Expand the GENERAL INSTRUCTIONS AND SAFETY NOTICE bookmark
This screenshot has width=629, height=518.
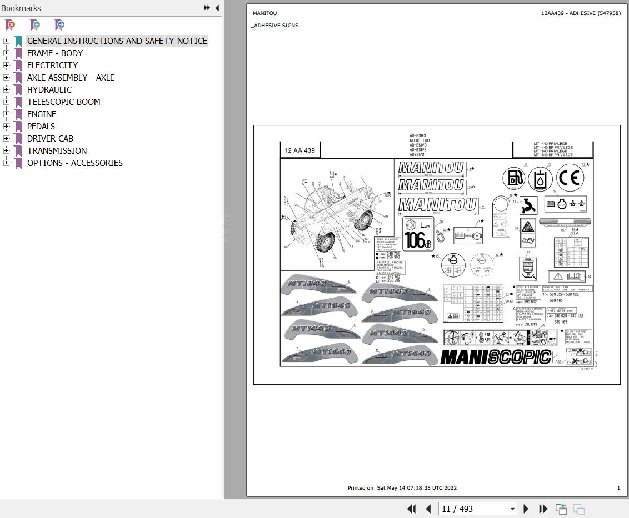click(6, 41)
